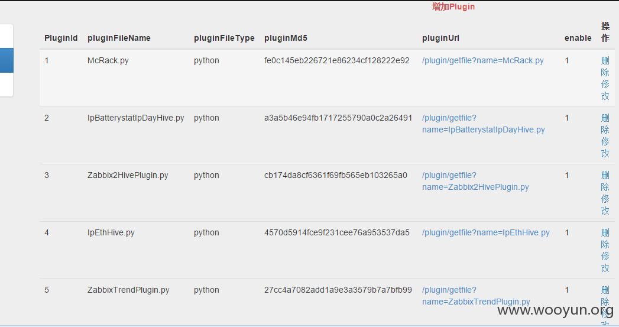This screenshot has width=619, height=327.
Task: Click the McRack.py Md5 hash cell
Action: click(x=337, y=60)
